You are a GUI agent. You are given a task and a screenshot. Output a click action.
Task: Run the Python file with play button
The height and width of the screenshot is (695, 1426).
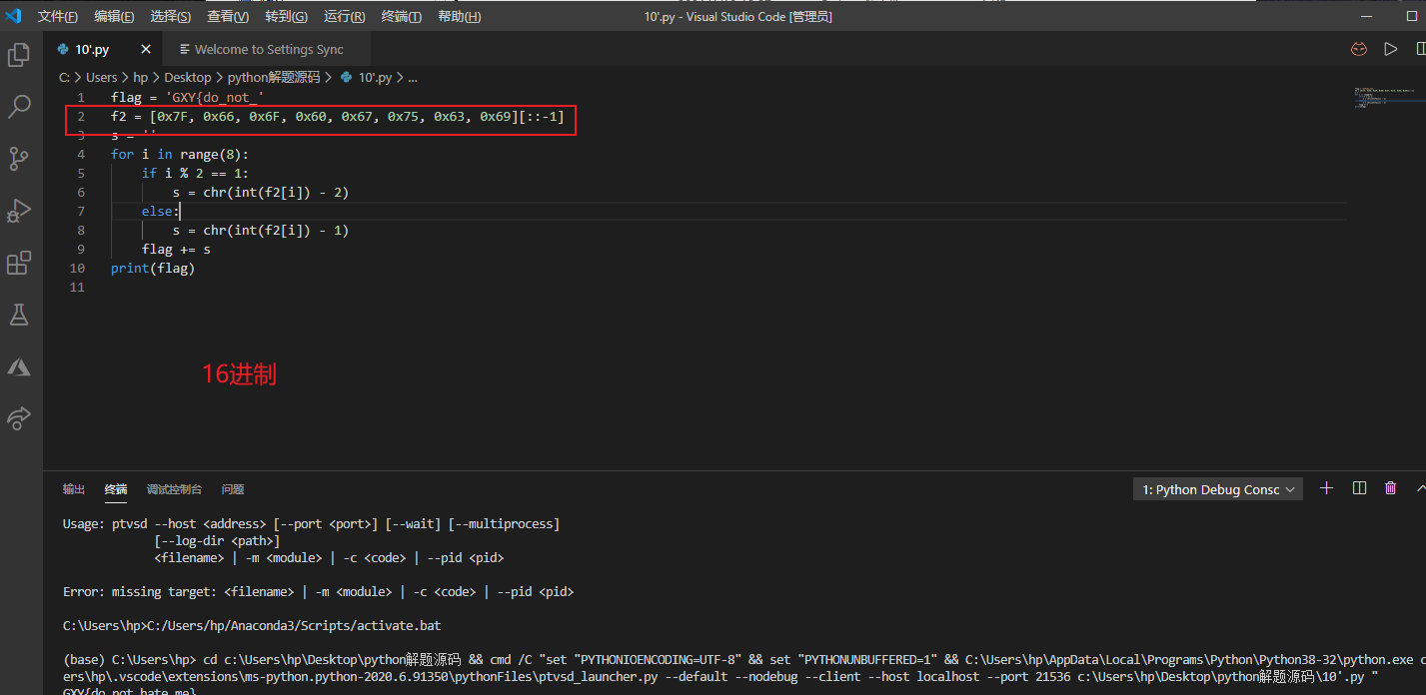pyautogui.click(x=1390, y=49)
